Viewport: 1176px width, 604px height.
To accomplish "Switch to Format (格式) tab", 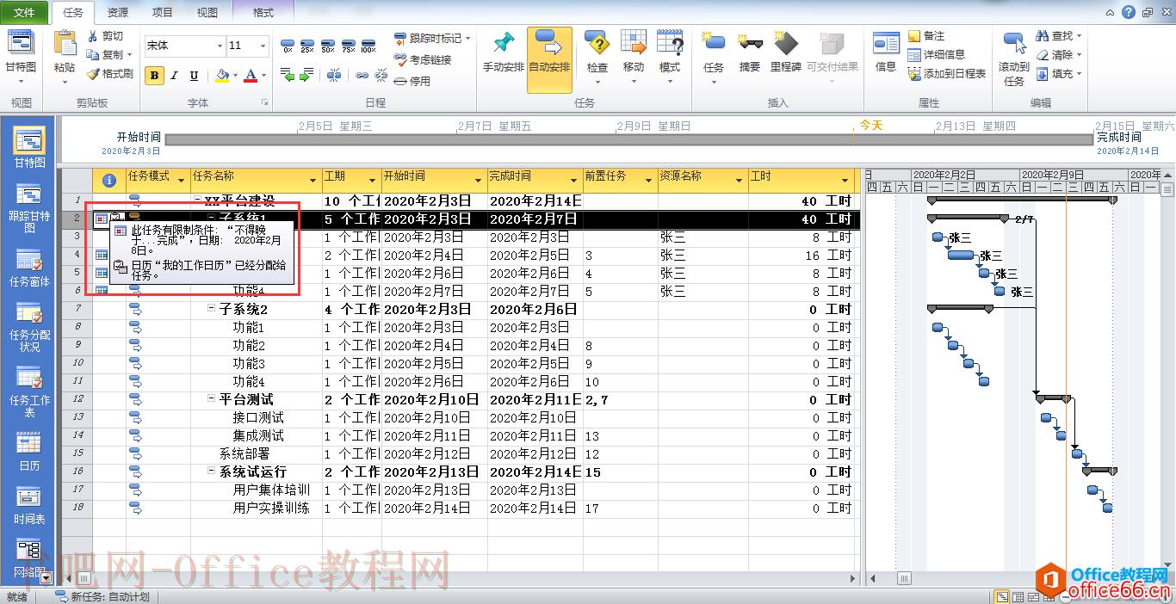I will [x=263, y=12].
